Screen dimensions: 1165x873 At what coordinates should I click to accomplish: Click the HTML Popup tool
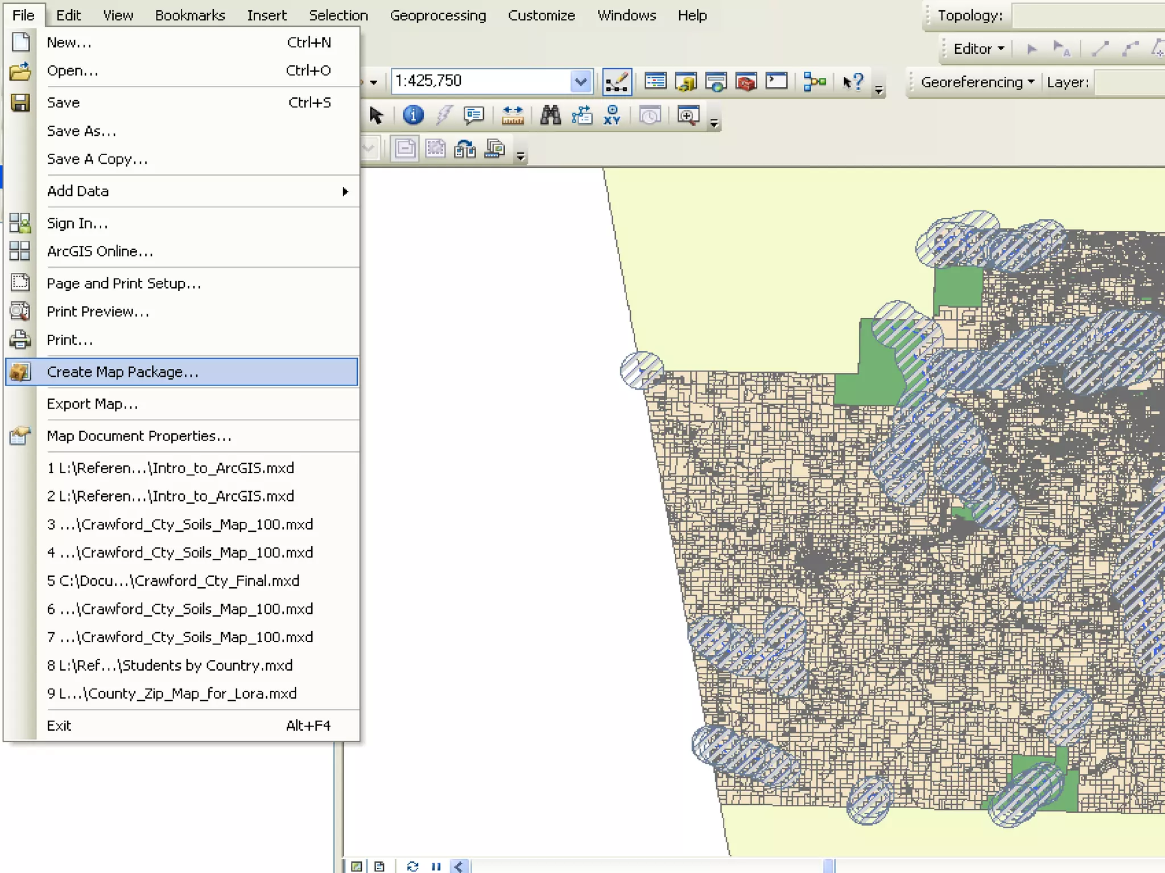pos(473,115)
